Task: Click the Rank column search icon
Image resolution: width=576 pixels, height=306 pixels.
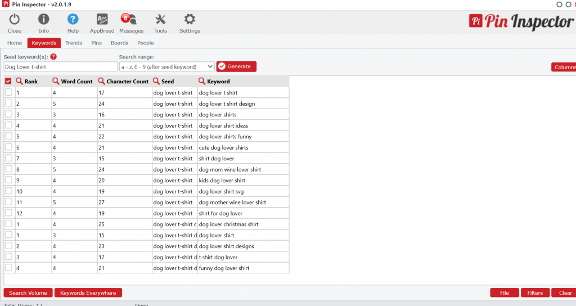Action: tap(19, 82)
